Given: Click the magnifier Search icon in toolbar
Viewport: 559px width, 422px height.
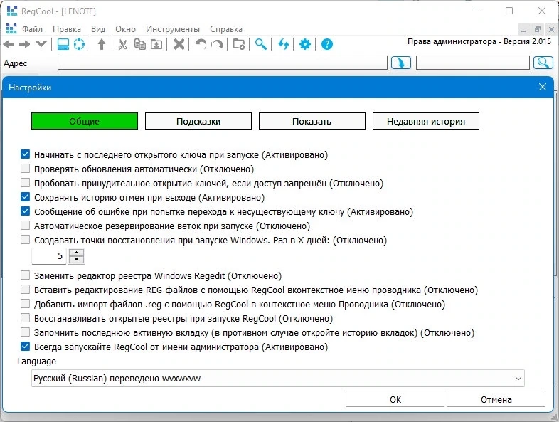Looking at the screenshot, I should [260, 45].
